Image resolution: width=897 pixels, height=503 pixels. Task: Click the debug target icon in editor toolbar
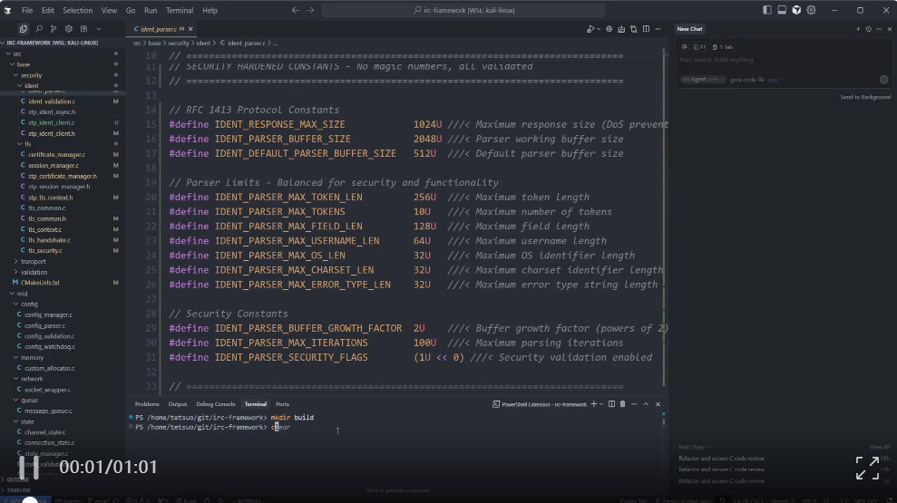609,29
